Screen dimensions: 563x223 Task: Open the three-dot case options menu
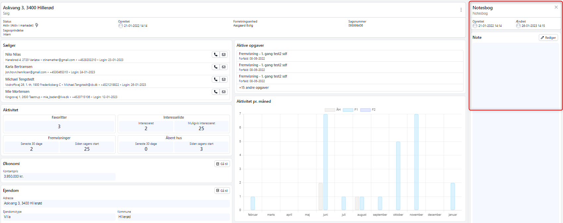(461, 10)
